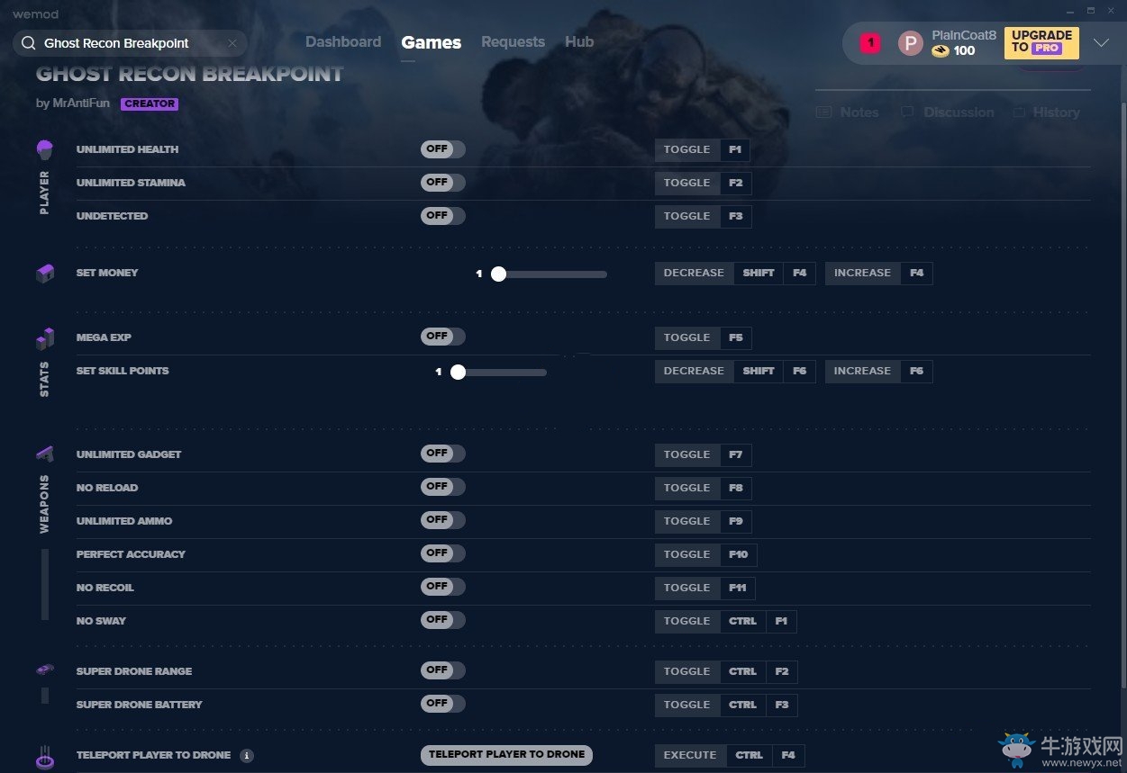Open the MrAntiFun creator link
The height and width of the screenshot is (773, 1127).
click(x=81, y=103)
